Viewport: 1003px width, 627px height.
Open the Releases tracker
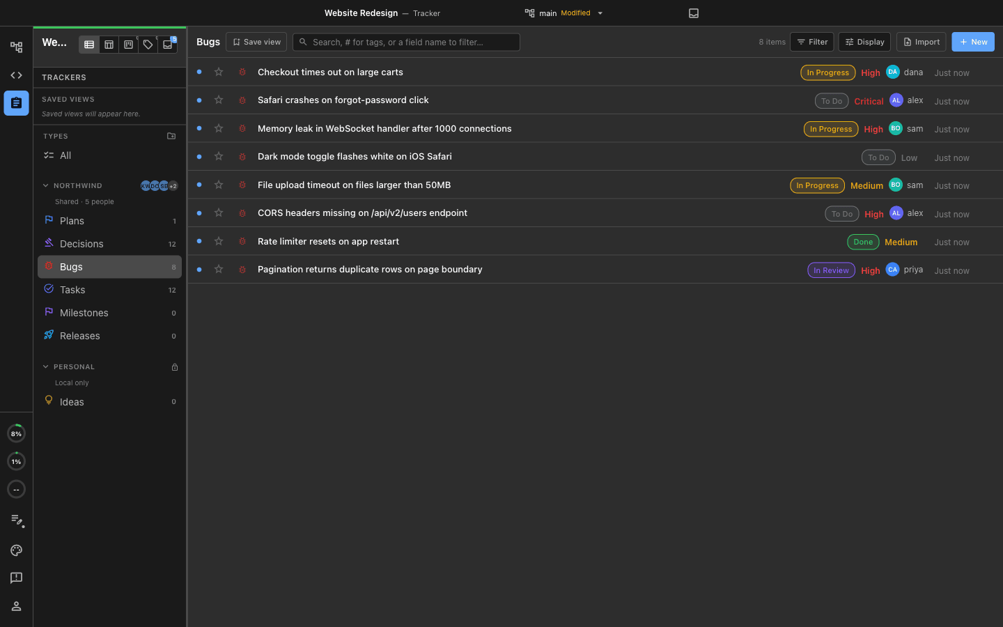tap(110, 336)
